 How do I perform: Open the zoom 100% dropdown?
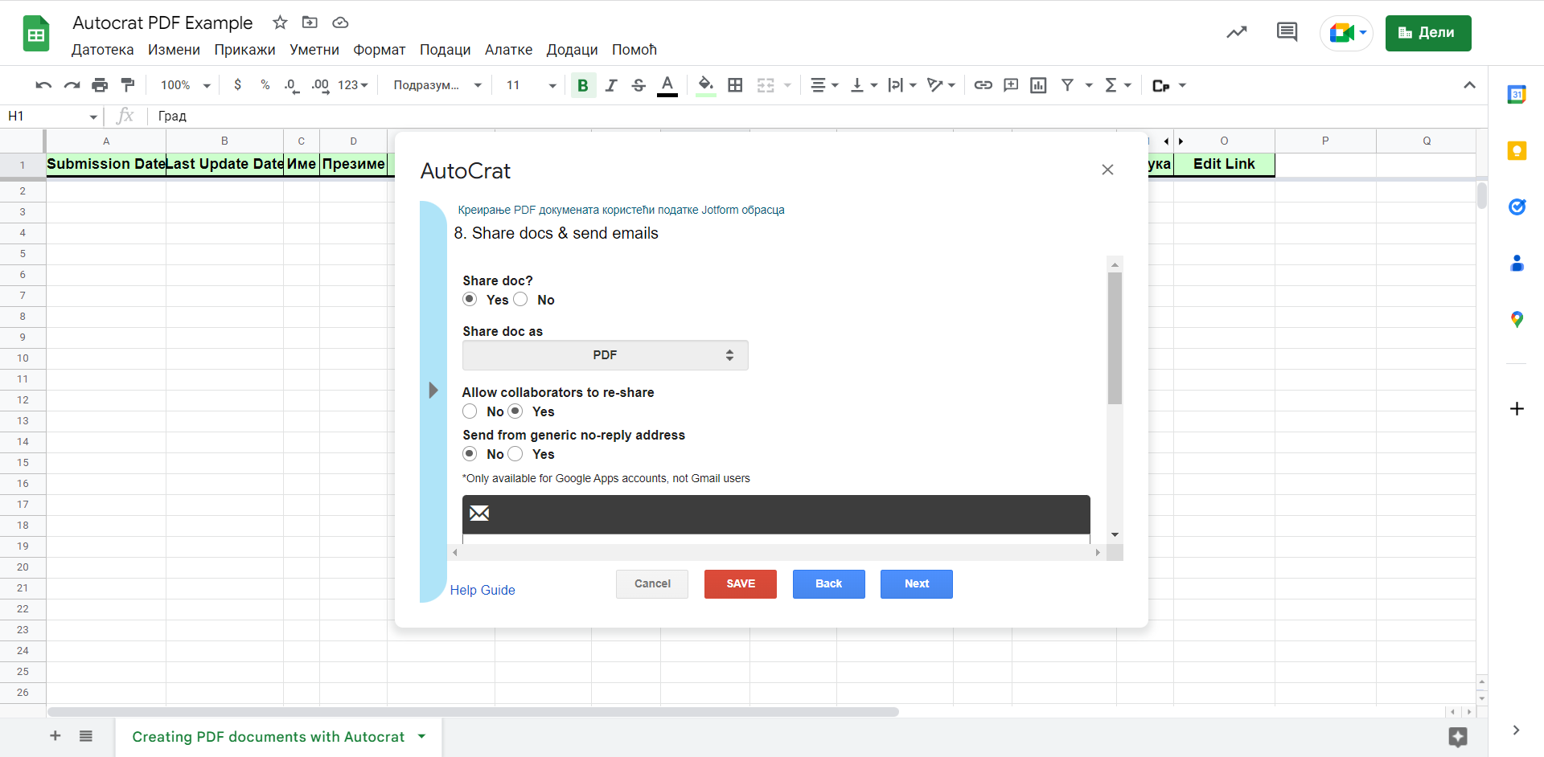[x=185, y=85]
